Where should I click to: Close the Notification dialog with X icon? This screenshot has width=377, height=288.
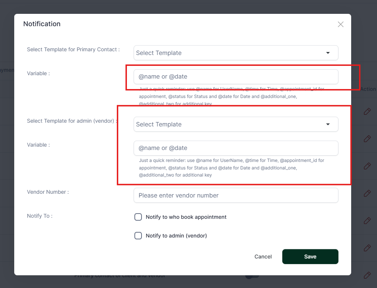(x=340, y=24)
